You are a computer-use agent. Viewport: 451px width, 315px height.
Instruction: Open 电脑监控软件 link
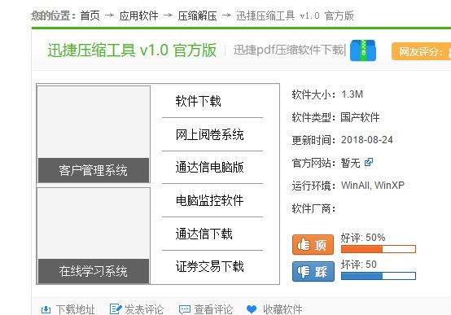point(210,200)
